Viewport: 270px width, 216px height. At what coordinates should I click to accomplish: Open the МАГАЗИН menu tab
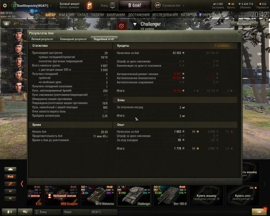click(x=67, y=15)
